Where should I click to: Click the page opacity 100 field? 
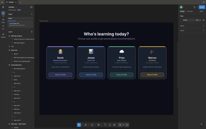click(197, 20)
